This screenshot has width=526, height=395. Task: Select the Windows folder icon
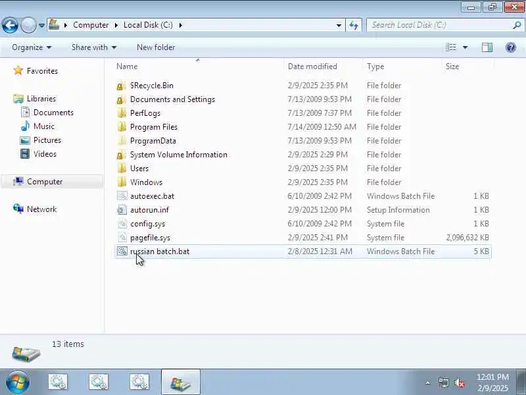122,182
